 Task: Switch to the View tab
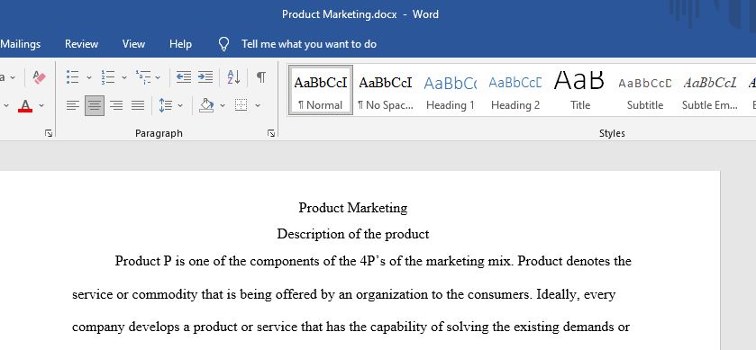click(x=133, y=44)
